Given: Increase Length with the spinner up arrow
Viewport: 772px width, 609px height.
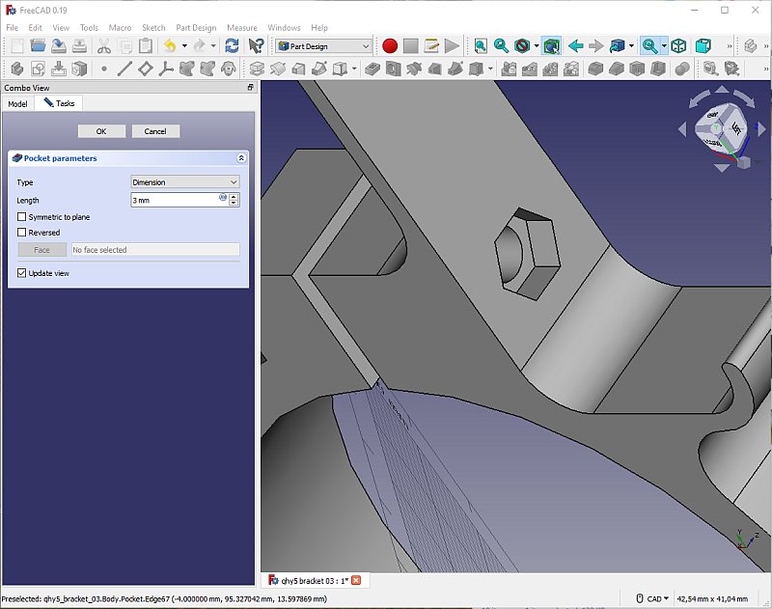Looking at the screenshot, I should tap(234, 197).
